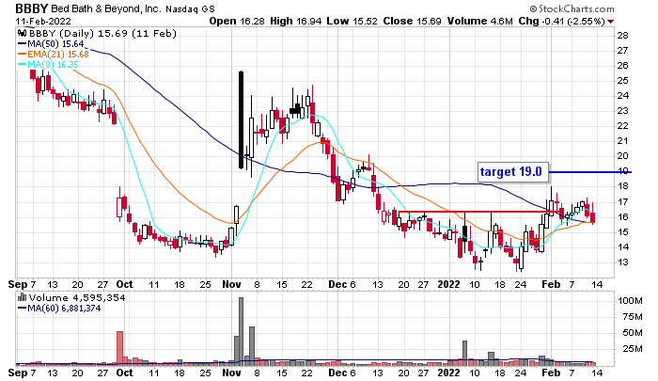Click the BBBY (Daily) 15.69 legend
This screenshot has height=381, width=658.
[102, 33]
